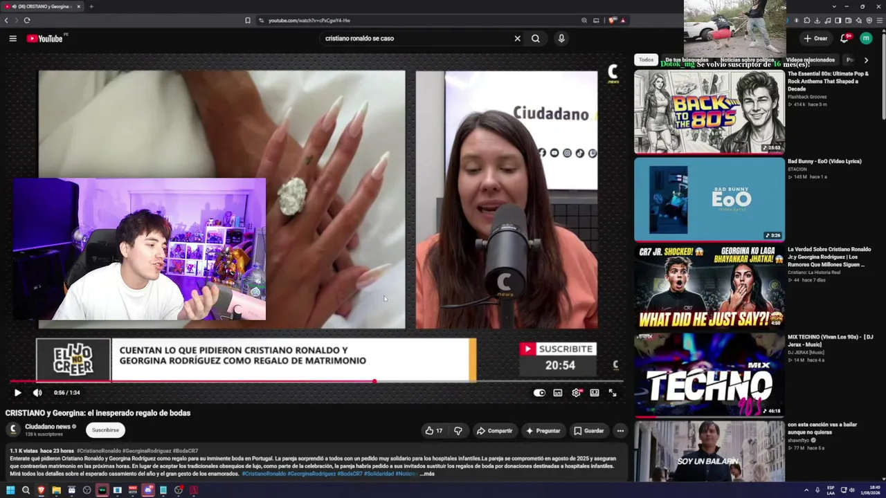Open the Windows Start menu
The image size is (886, 498).
click(10, 490)
